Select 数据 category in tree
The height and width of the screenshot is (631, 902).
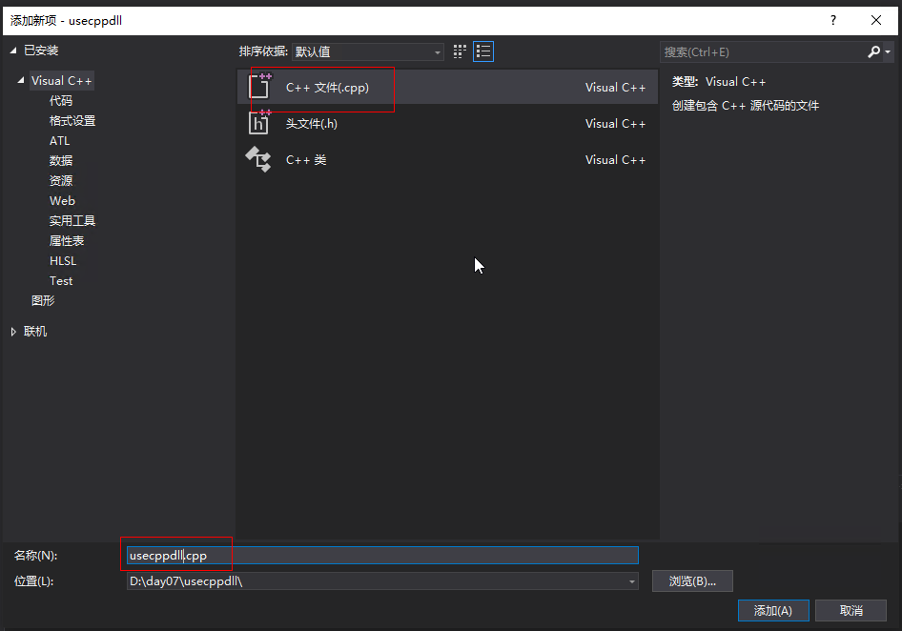click(60, 161)
